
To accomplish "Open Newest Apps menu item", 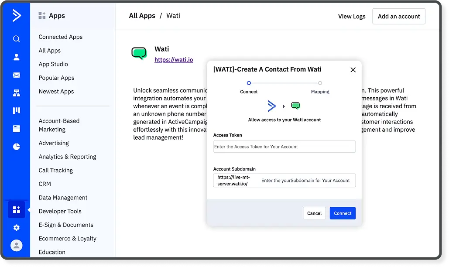I will (56, 92).
